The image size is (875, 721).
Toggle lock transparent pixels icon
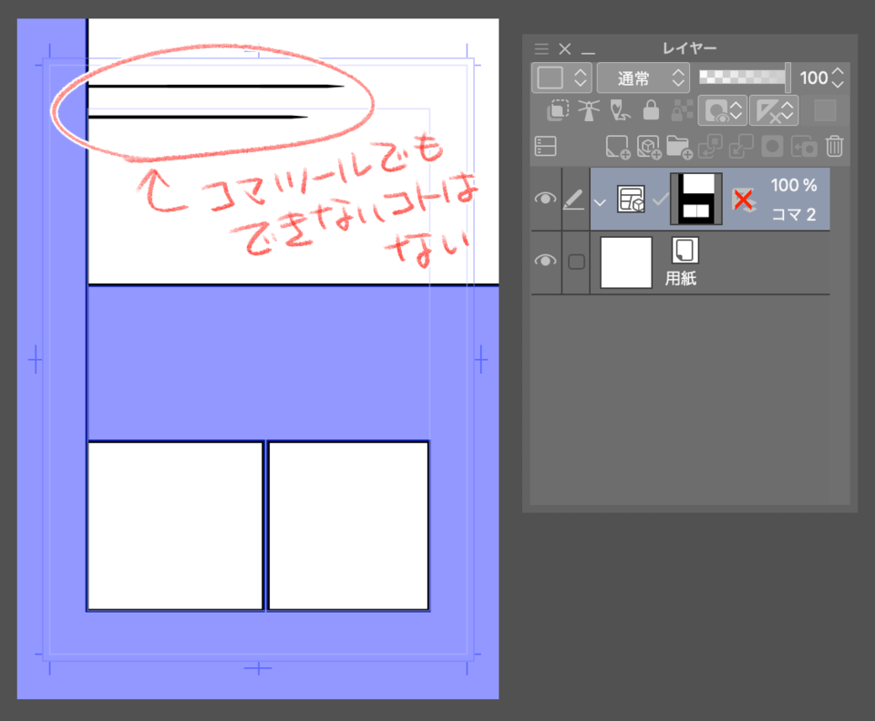tap(682, 110)
